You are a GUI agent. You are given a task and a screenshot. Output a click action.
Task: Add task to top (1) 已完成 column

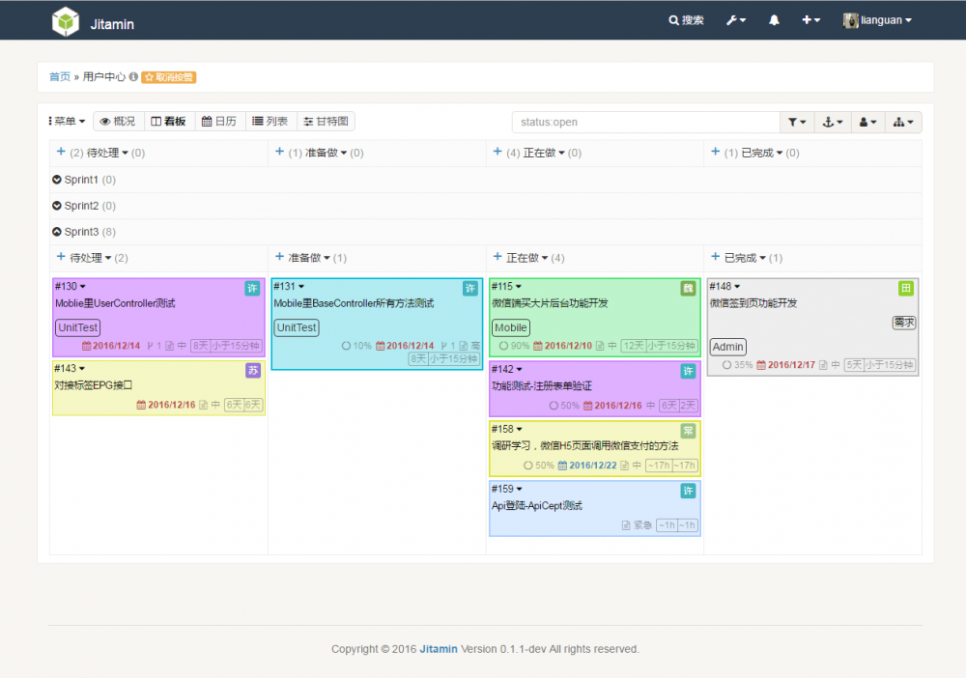715,152
